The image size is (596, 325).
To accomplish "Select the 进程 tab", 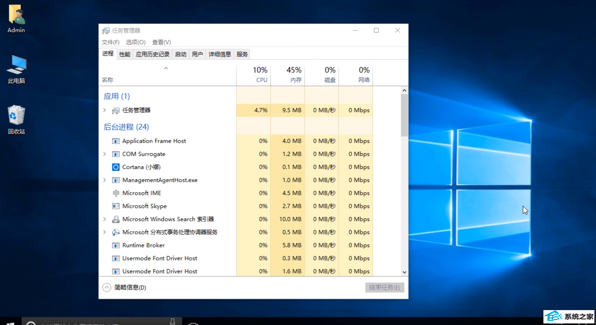I will coord(108,54).
